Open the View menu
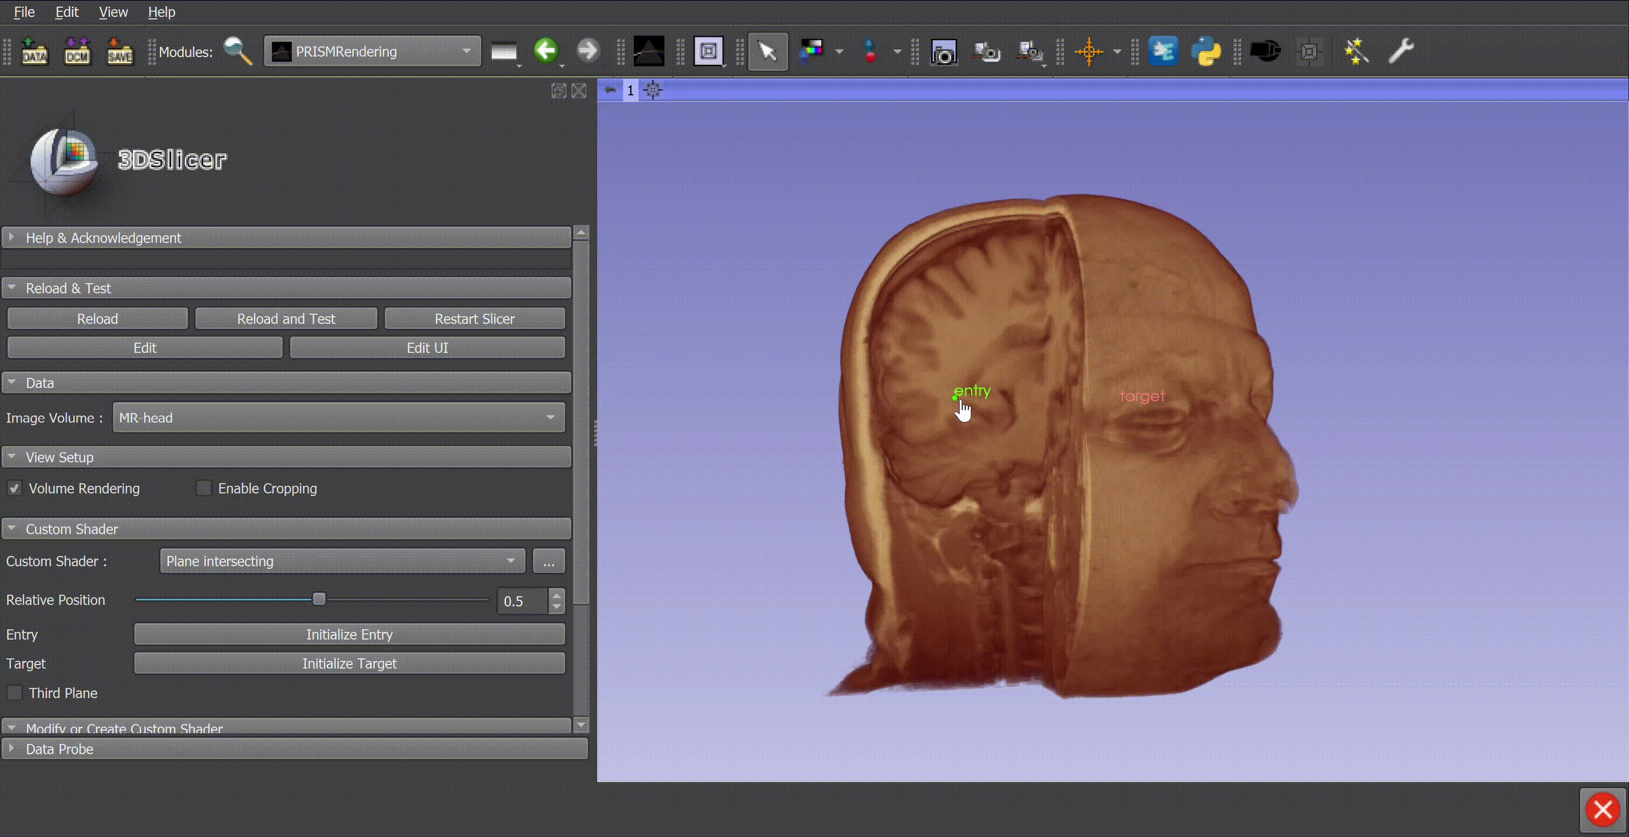Image resolution: width=1629 pixels, height=837 pixels. [113, 12]
